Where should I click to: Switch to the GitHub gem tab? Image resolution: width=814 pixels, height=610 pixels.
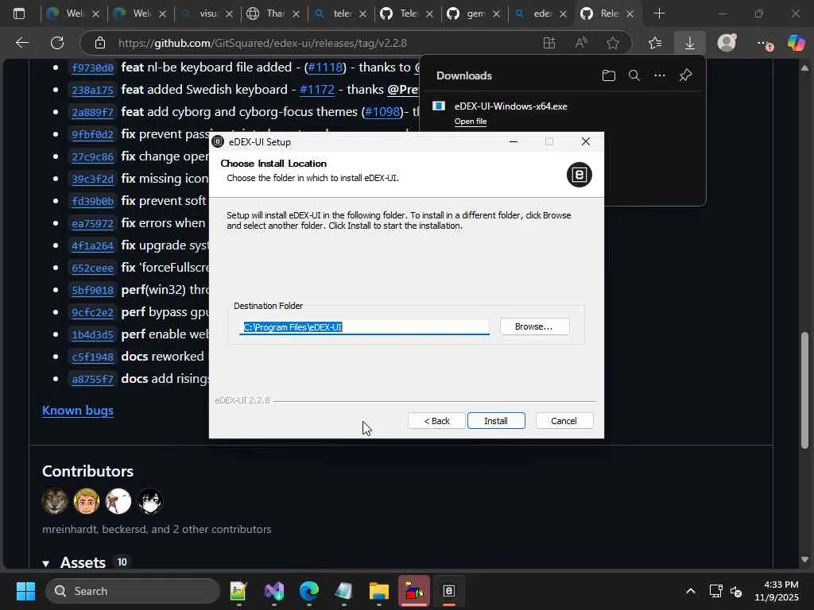click(x=474, y=14)
